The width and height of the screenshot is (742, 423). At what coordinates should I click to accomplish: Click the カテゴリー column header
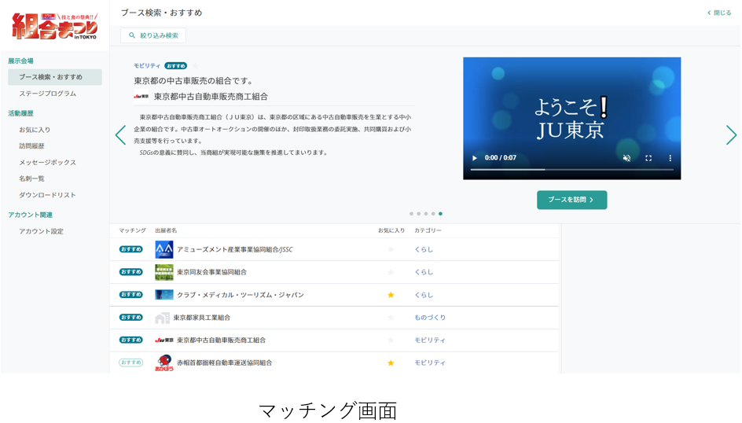[428, 230]
